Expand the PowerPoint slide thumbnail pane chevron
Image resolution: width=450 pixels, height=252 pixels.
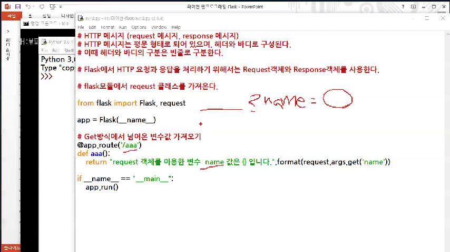[8, 31]
